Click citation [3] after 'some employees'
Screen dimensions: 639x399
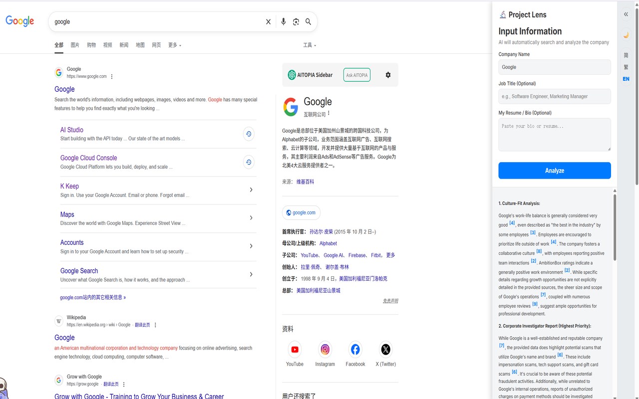(533, 232)
